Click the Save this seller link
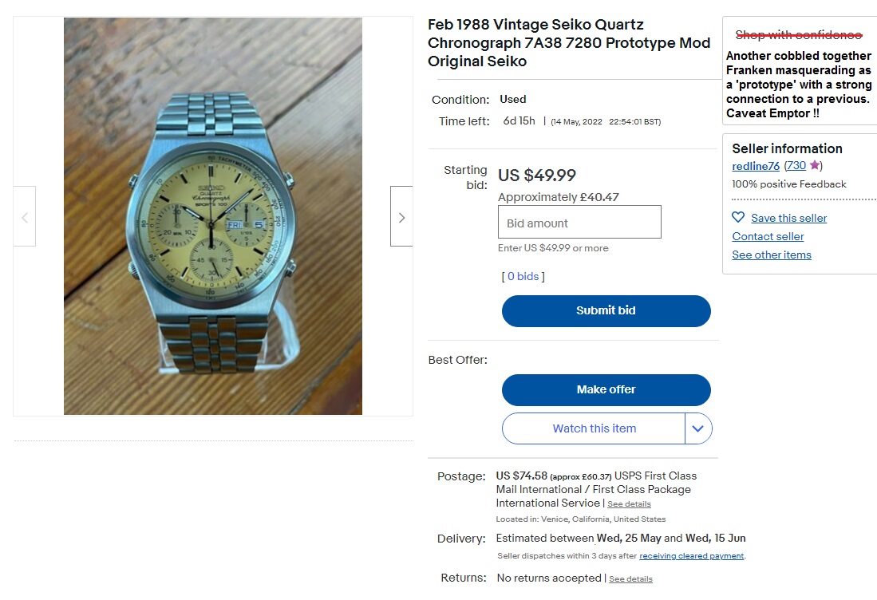This screenshot has width=877, height=600. [x=788, y=217]
